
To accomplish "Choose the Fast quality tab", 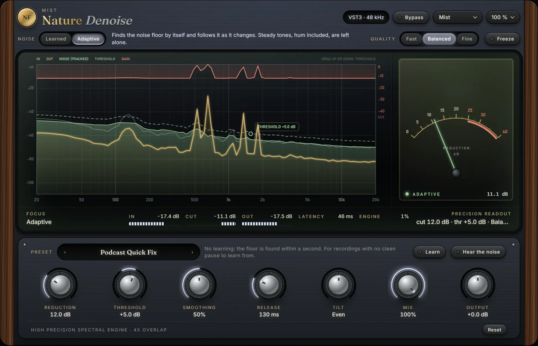I will click(x=411, y=39).
